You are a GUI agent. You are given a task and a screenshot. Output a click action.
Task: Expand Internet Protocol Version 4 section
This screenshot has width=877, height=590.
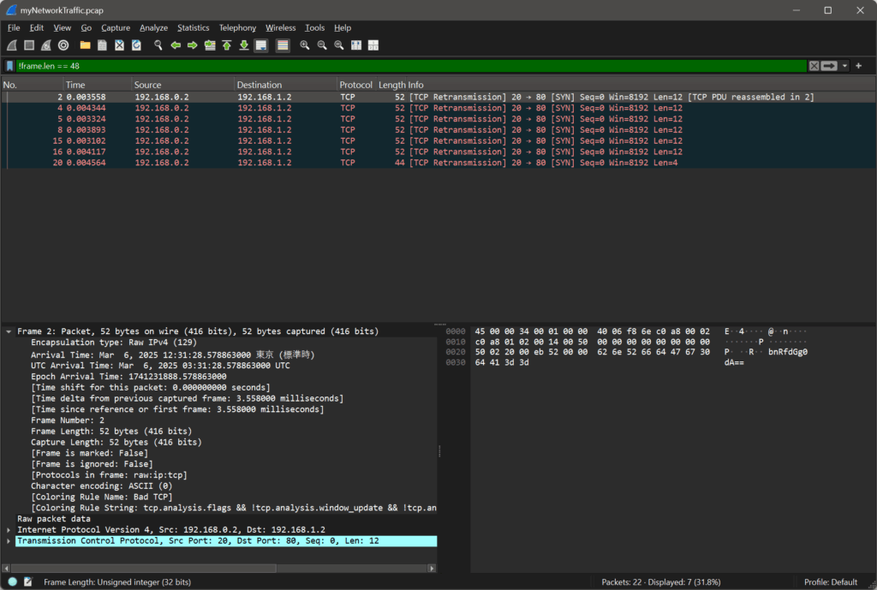click(9, 530)
